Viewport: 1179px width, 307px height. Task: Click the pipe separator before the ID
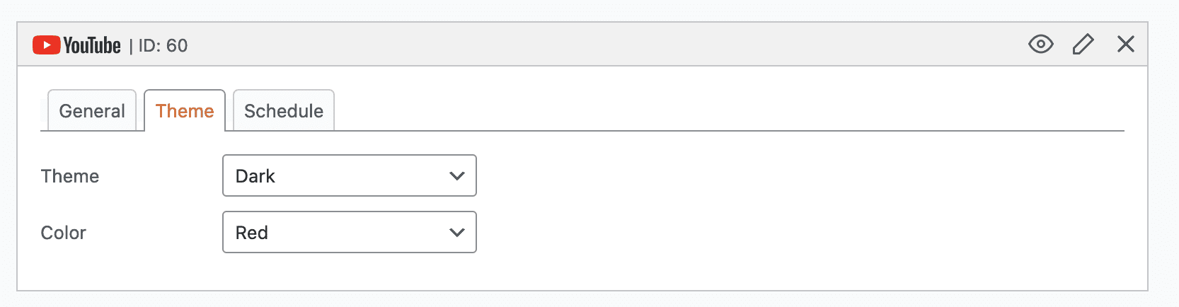130,47
